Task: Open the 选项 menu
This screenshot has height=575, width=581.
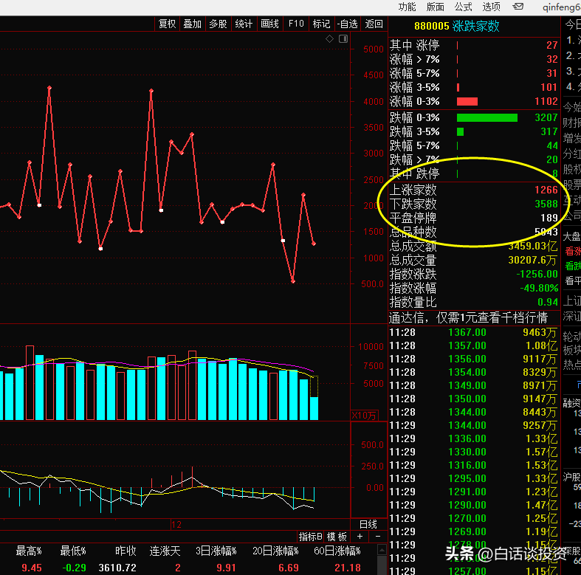Action: 492,7
